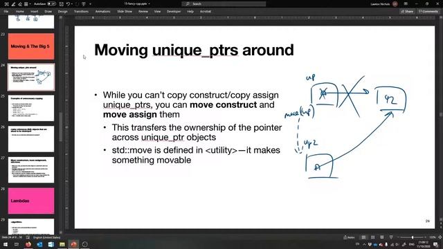Click the fit slide to window icon
Image resolution: width=443 pixels, height=249 pixels.
pos(440,237)
